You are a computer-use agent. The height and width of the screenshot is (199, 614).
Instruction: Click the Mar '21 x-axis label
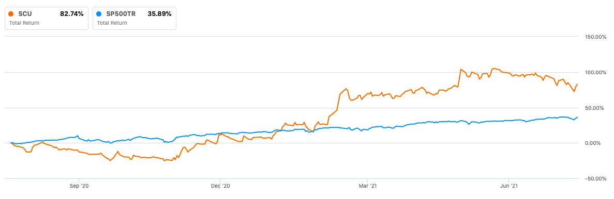(x=368, y=187)
